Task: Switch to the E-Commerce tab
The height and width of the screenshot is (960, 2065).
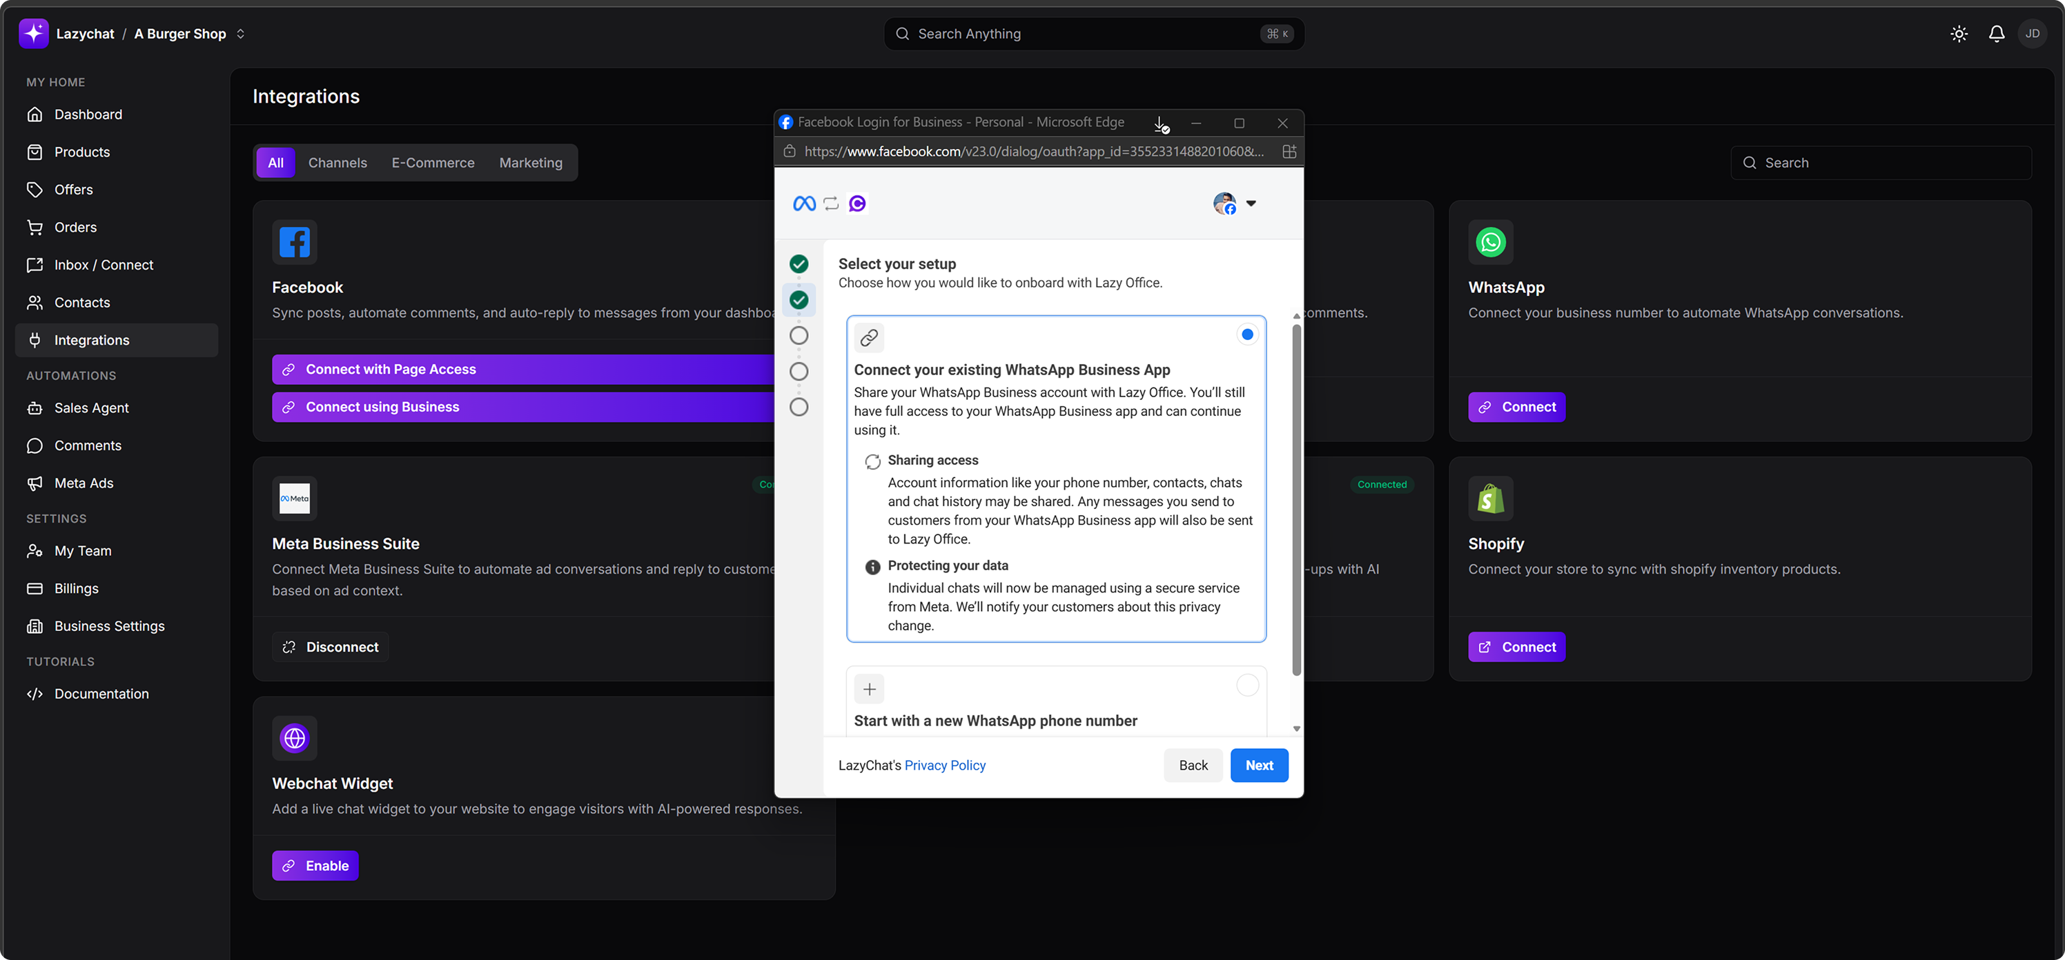Action: tap(433, 163)
